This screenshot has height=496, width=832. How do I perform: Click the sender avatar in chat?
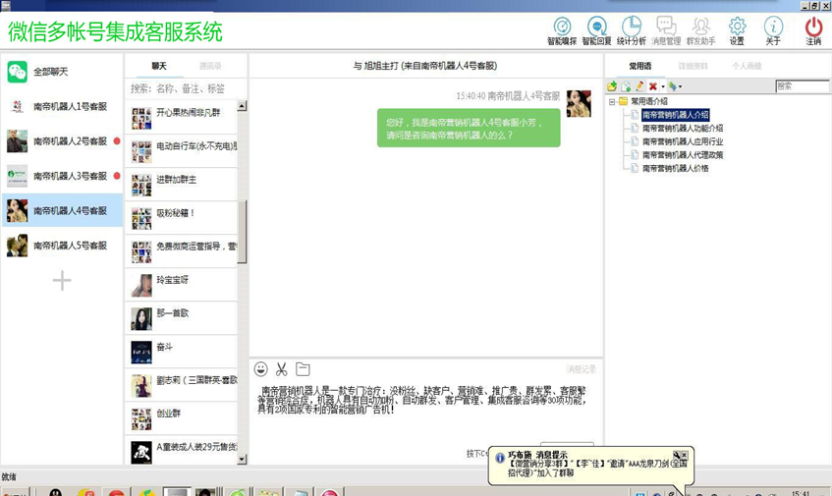point(579,103)
